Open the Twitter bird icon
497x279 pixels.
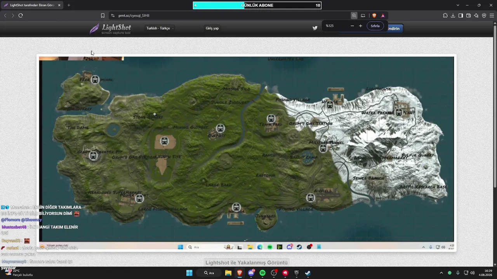(315, 28)
